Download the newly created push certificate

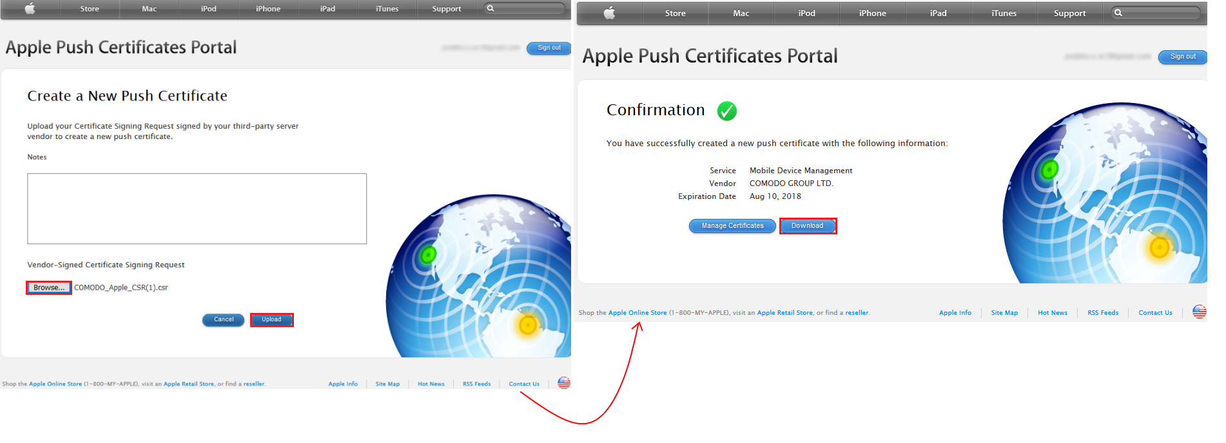click(x=808, y=226)
